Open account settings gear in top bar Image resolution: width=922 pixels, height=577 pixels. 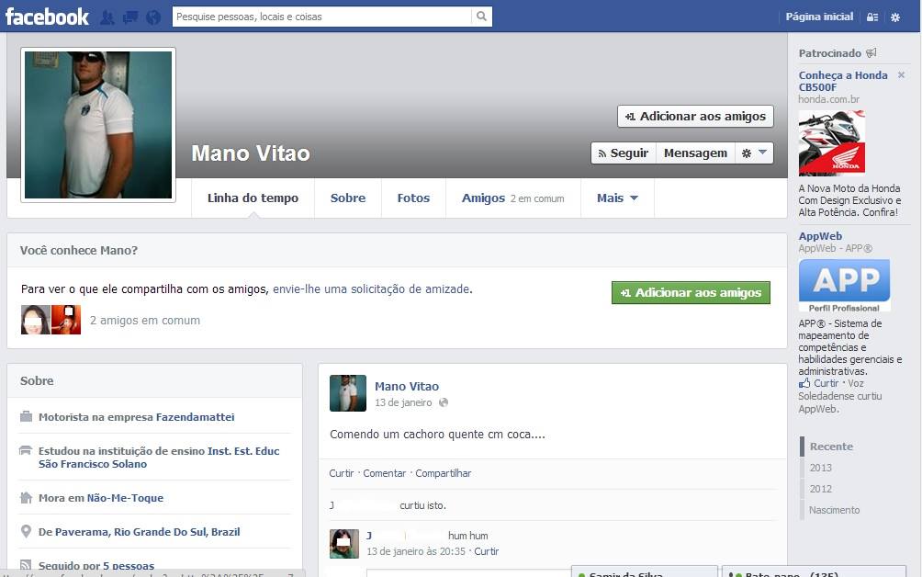click(x=895, y=17)
